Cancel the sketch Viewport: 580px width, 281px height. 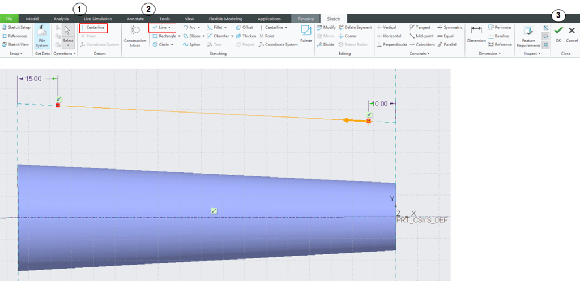pyautogui.click(x=572, y=33)
